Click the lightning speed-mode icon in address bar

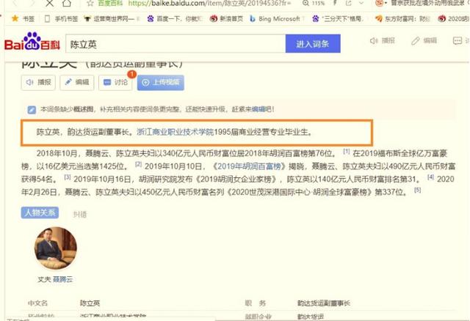click(x=335, y=3)
